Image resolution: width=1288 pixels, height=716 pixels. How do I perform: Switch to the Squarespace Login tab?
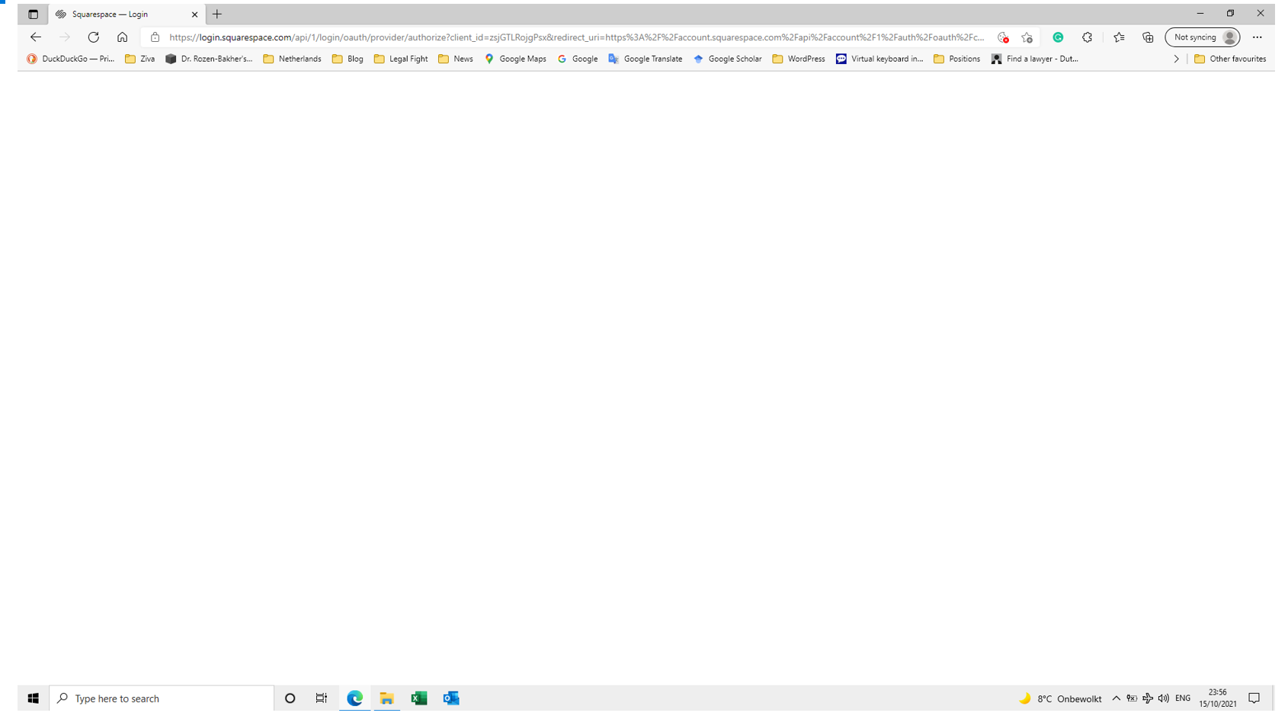point(122,14)
